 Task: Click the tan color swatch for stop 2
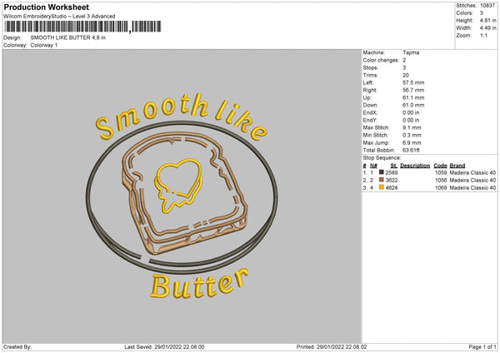tap(381, 180)
